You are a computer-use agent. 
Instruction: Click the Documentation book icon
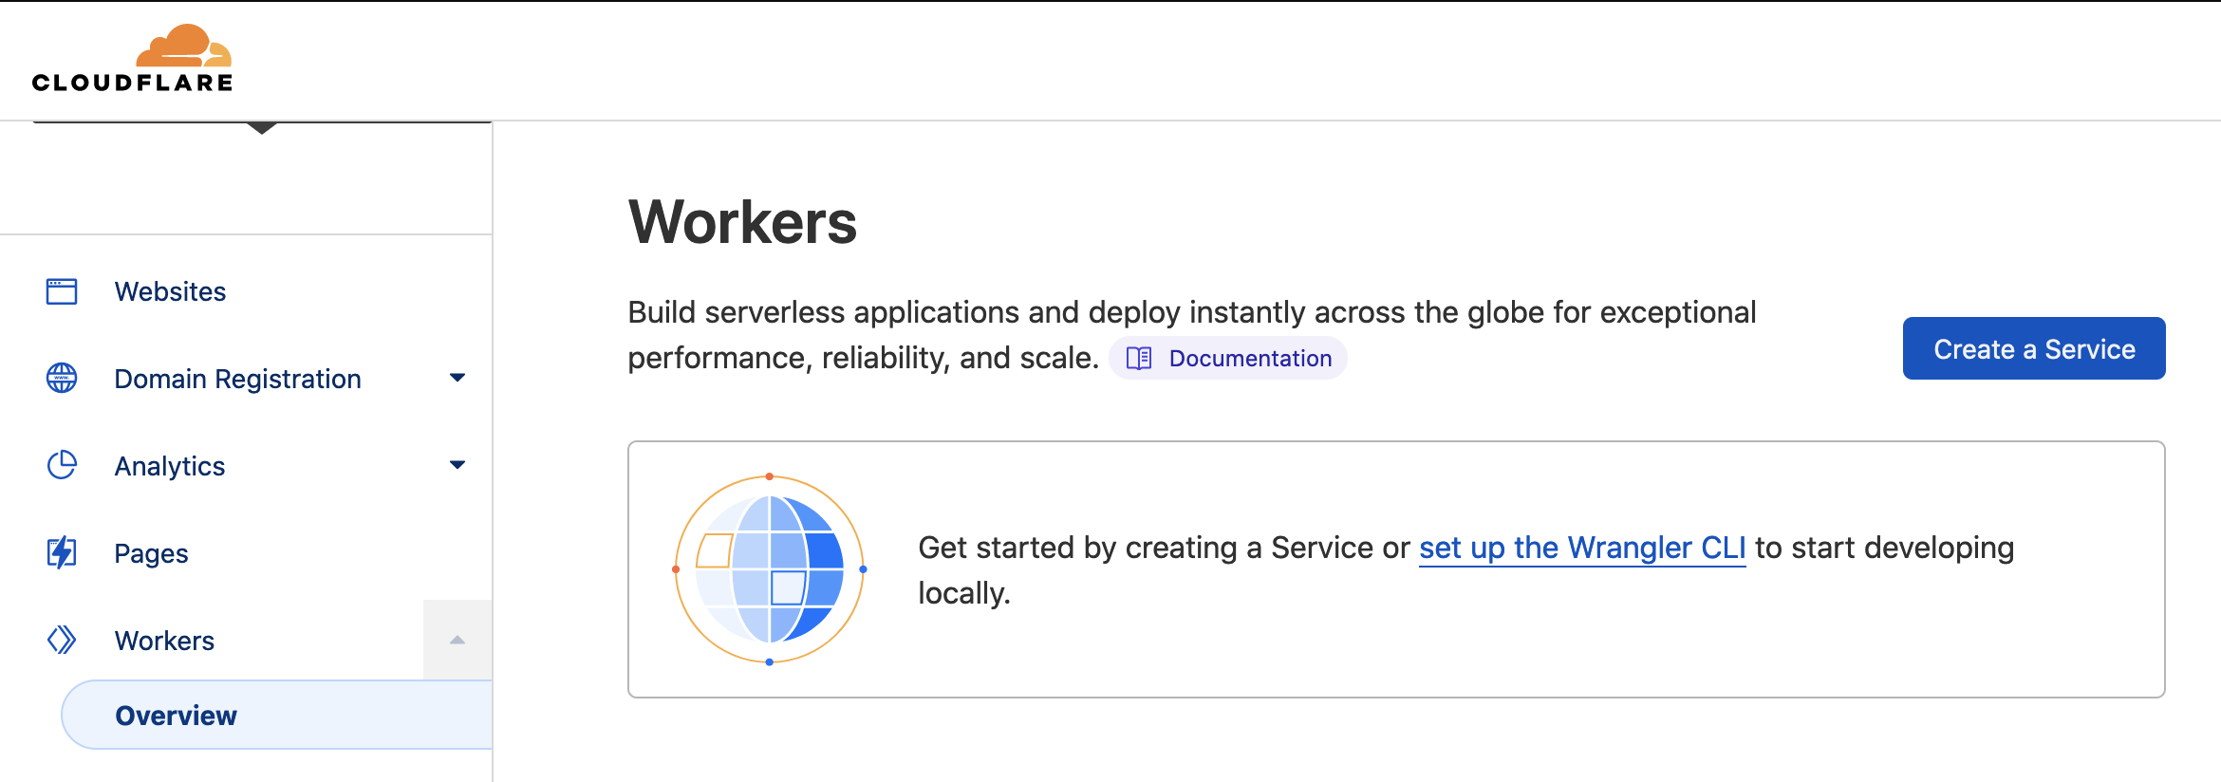pos(1139,359)
